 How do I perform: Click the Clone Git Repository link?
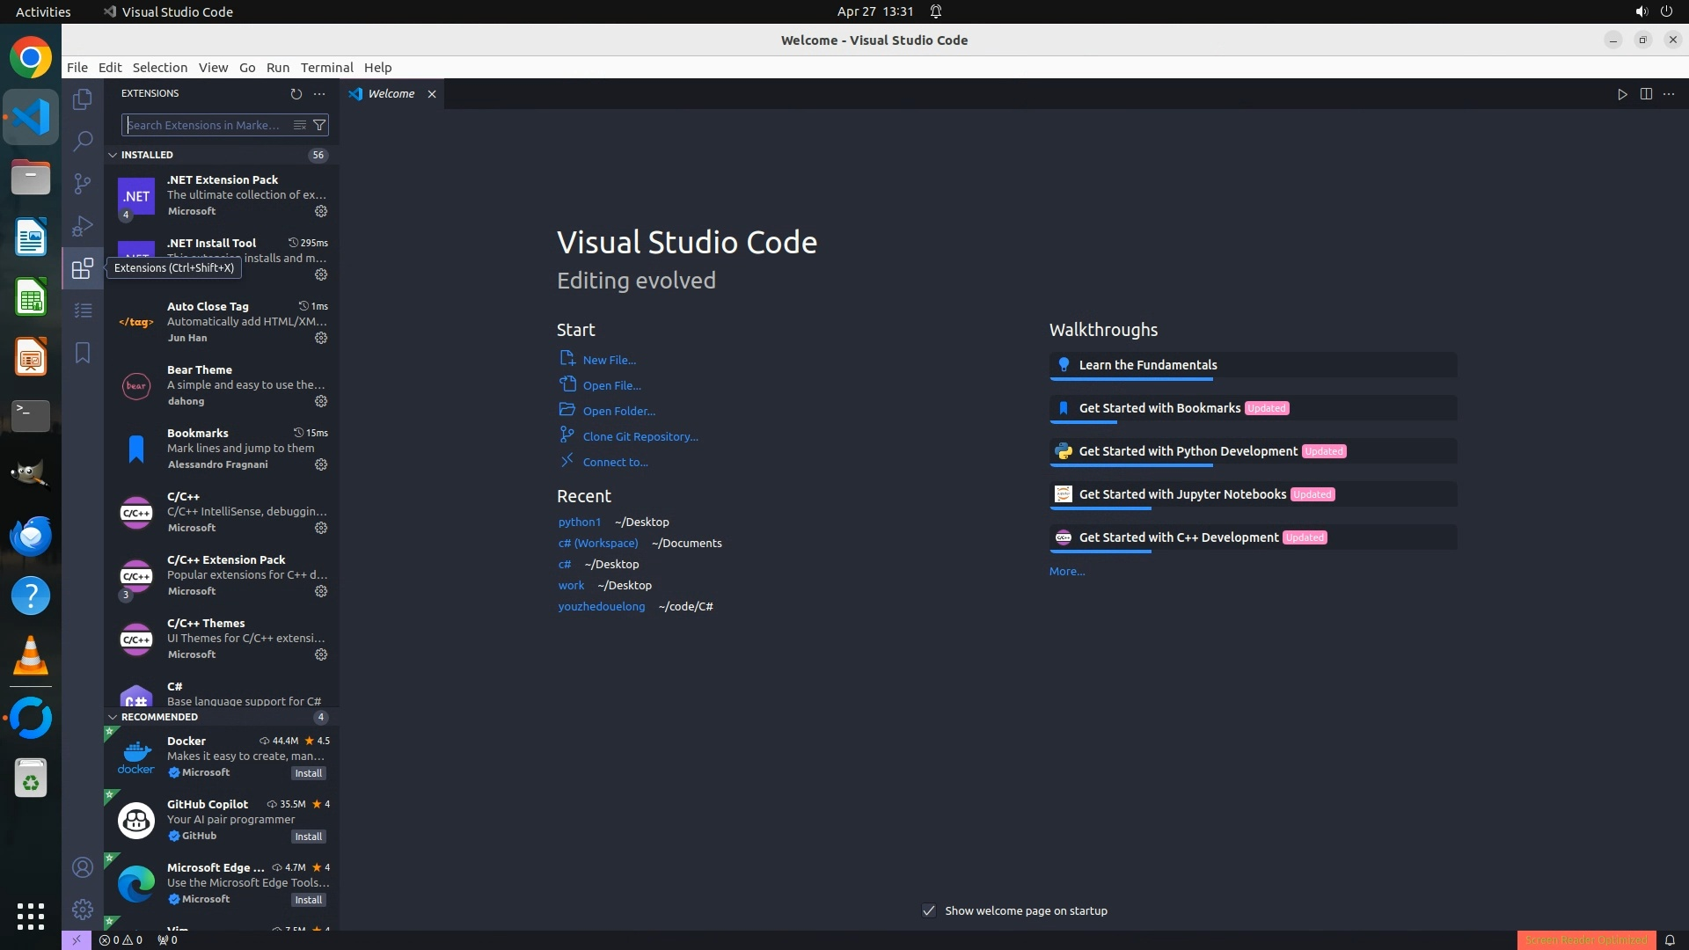click(x=640, y=436)
